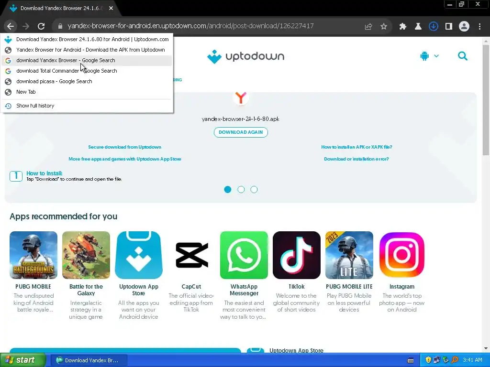Open the extensions puzzle icon

403,27
